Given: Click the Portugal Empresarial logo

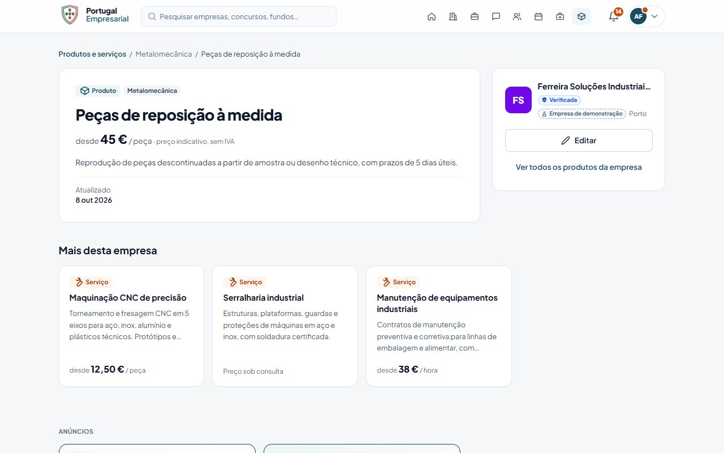Looking at the screenshot, I should (x=95, y=15).
